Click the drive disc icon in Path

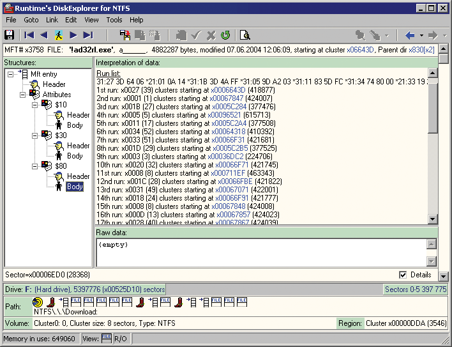[x=38, y=302]
